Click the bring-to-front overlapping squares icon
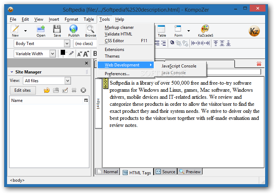Viewport: 275px width, 194px height. 179,43
